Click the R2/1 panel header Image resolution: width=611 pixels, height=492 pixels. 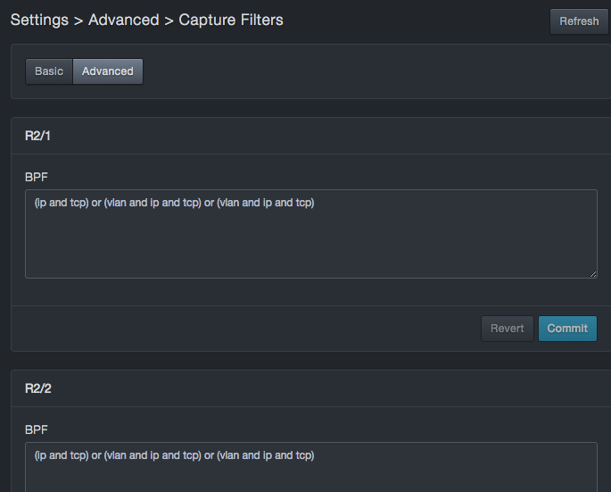[38, 136]
